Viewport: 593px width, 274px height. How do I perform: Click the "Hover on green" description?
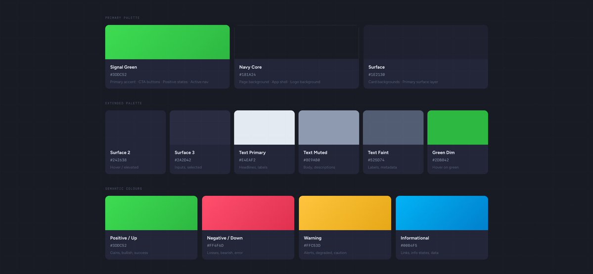[446, 167]
